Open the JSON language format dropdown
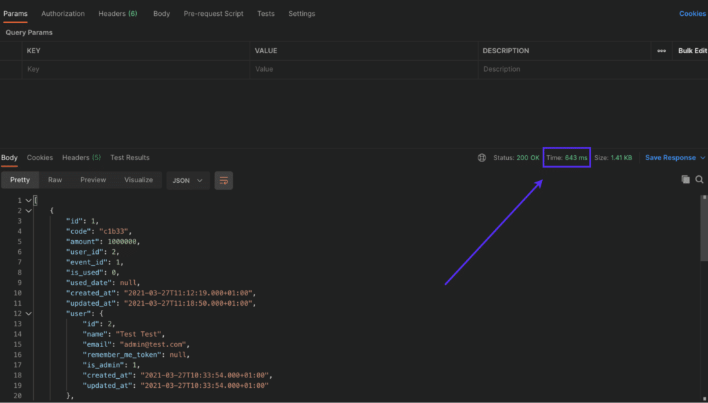 187,179
